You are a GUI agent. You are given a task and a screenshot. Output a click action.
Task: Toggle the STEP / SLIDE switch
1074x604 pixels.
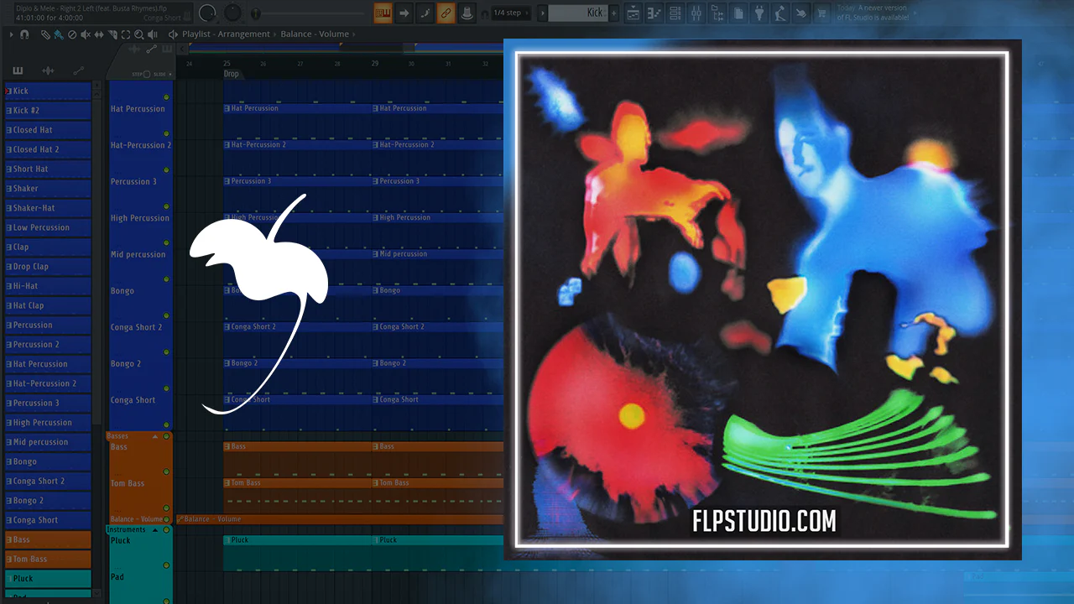click(x=147, y=74)
